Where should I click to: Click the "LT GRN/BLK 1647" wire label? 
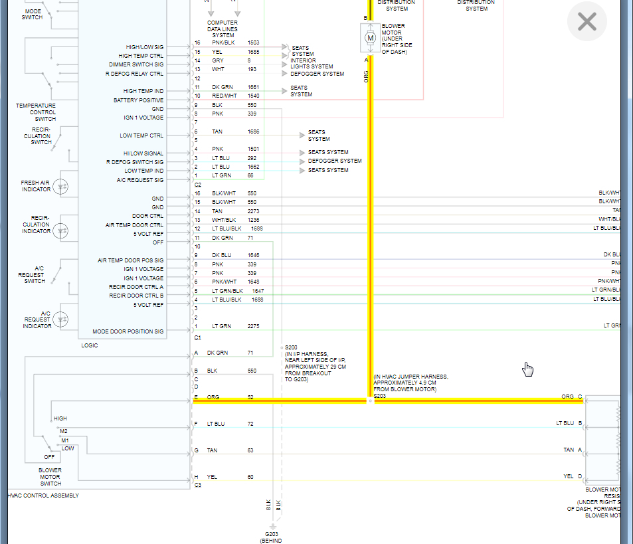click(x=238, y=291)
